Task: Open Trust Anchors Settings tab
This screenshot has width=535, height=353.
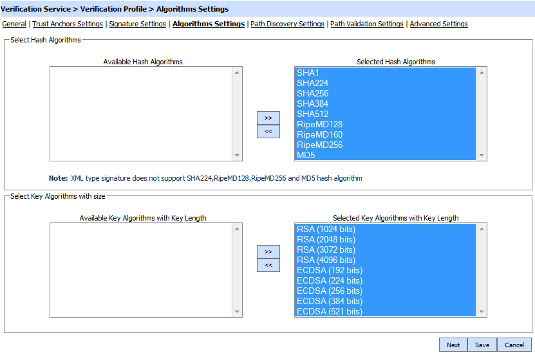Action: 68,24
